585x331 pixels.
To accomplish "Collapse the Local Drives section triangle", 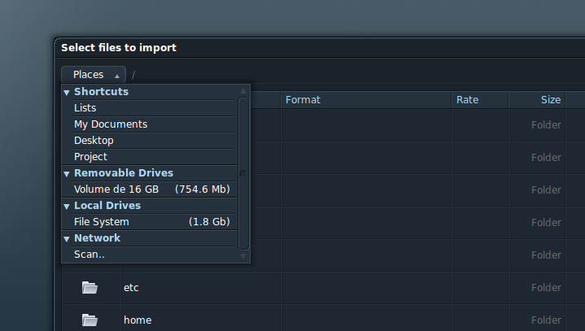I will coord(67,206).
